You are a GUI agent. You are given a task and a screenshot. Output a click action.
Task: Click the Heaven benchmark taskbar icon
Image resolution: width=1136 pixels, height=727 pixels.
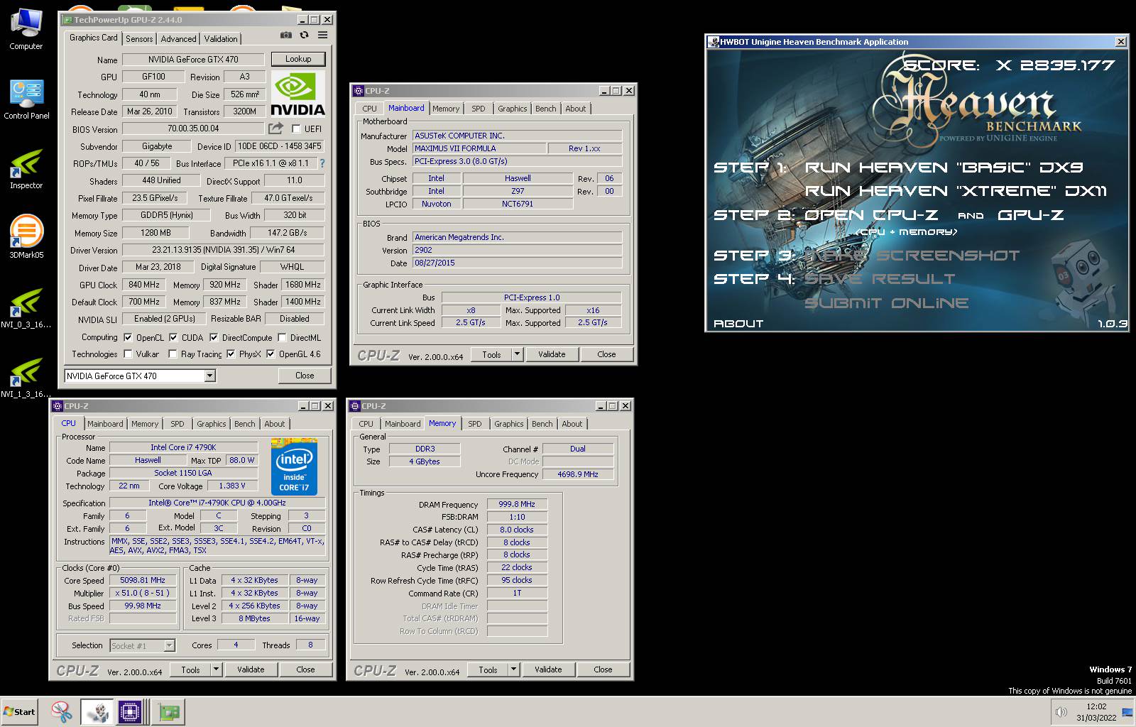[97, 711]
